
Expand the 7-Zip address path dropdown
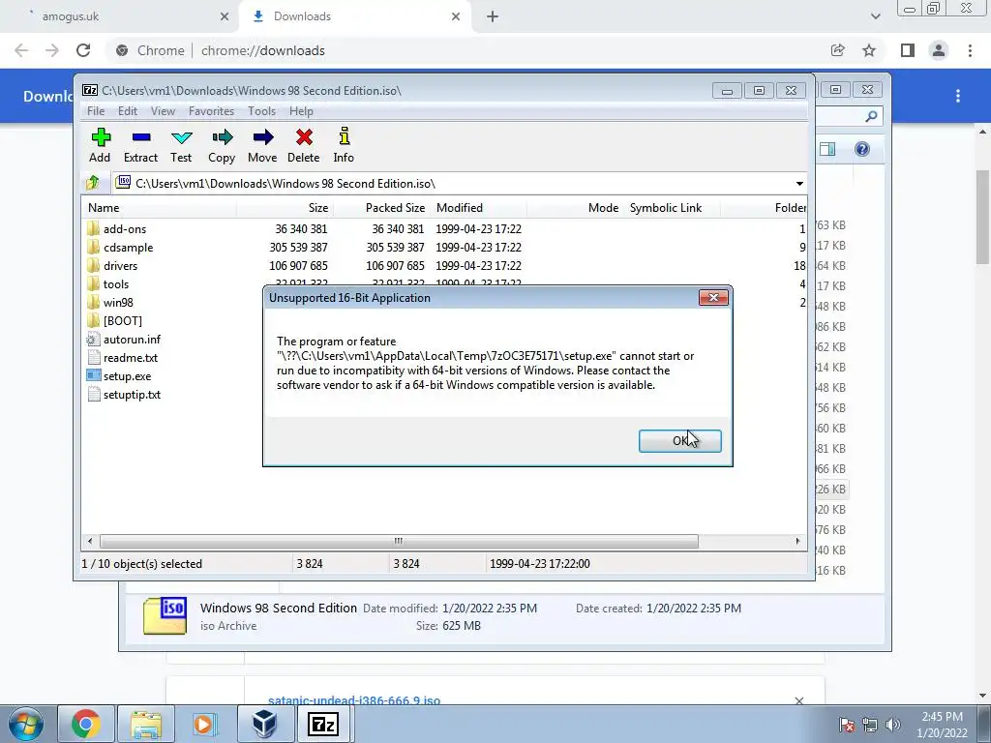click(799, 183)
